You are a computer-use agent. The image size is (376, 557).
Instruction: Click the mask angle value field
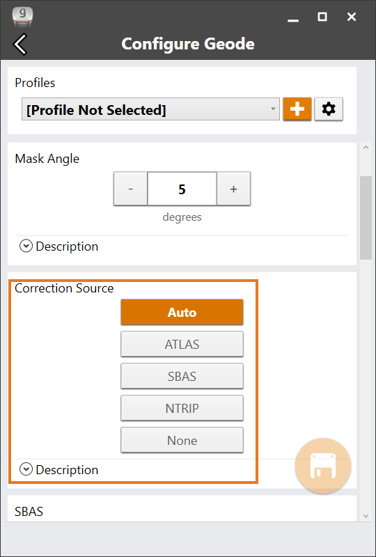182,189
